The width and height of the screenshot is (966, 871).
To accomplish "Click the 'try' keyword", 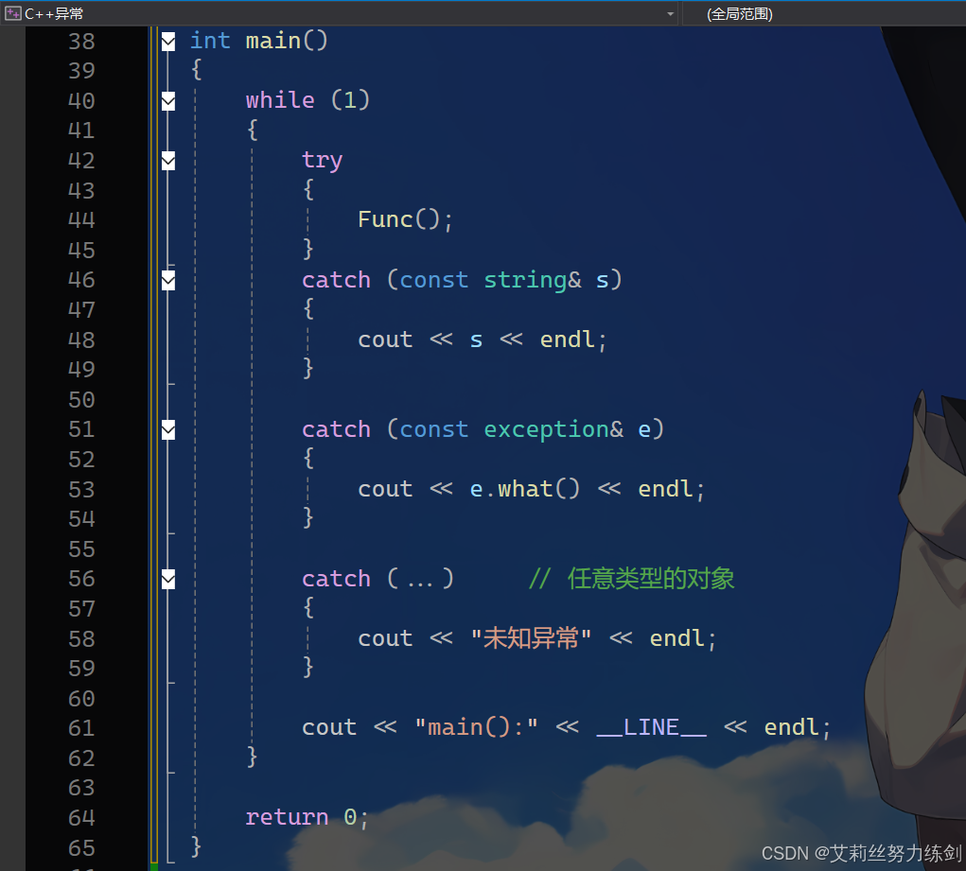I will (x=323, y=161).
